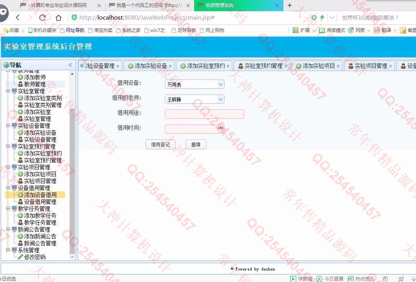Close the 实验室预约管理 tab

[286, 66]
